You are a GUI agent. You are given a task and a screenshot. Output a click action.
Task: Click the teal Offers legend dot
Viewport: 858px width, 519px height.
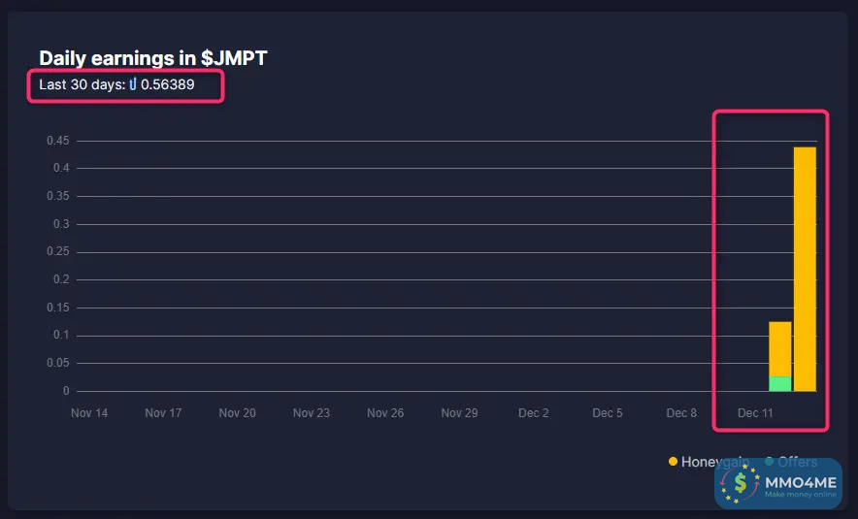pos(770,462)
